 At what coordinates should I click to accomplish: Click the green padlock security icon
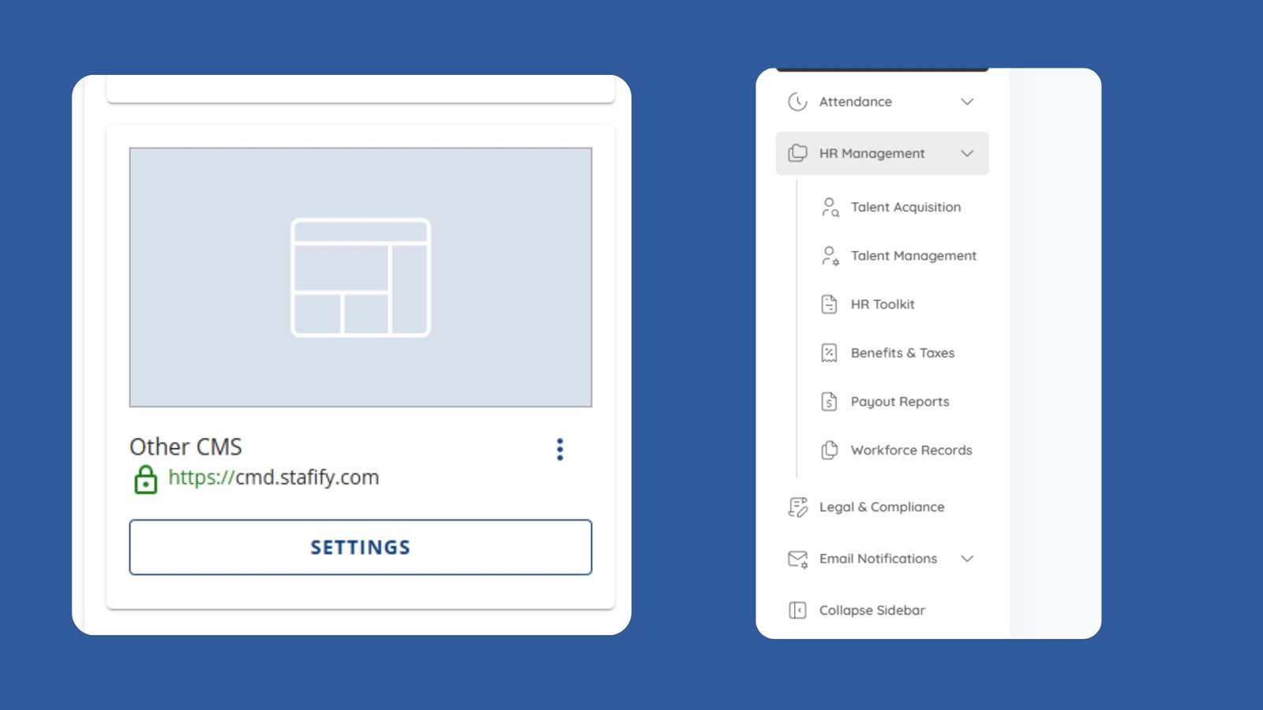point(146,479)
